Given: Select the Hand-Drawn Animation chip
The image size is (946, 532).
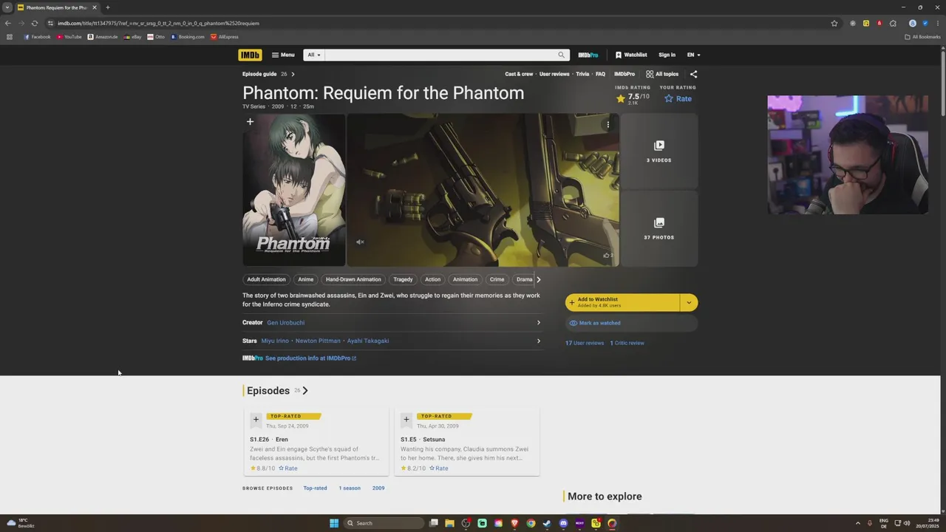Looking at the screenshot, I should [353, 279].
